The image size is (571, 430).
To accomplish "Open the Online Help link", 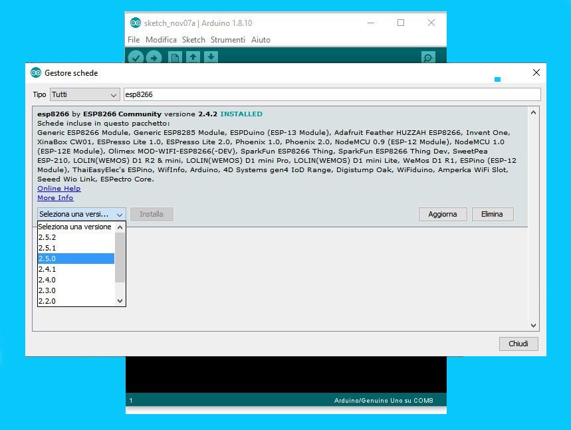I will point(58,188).
